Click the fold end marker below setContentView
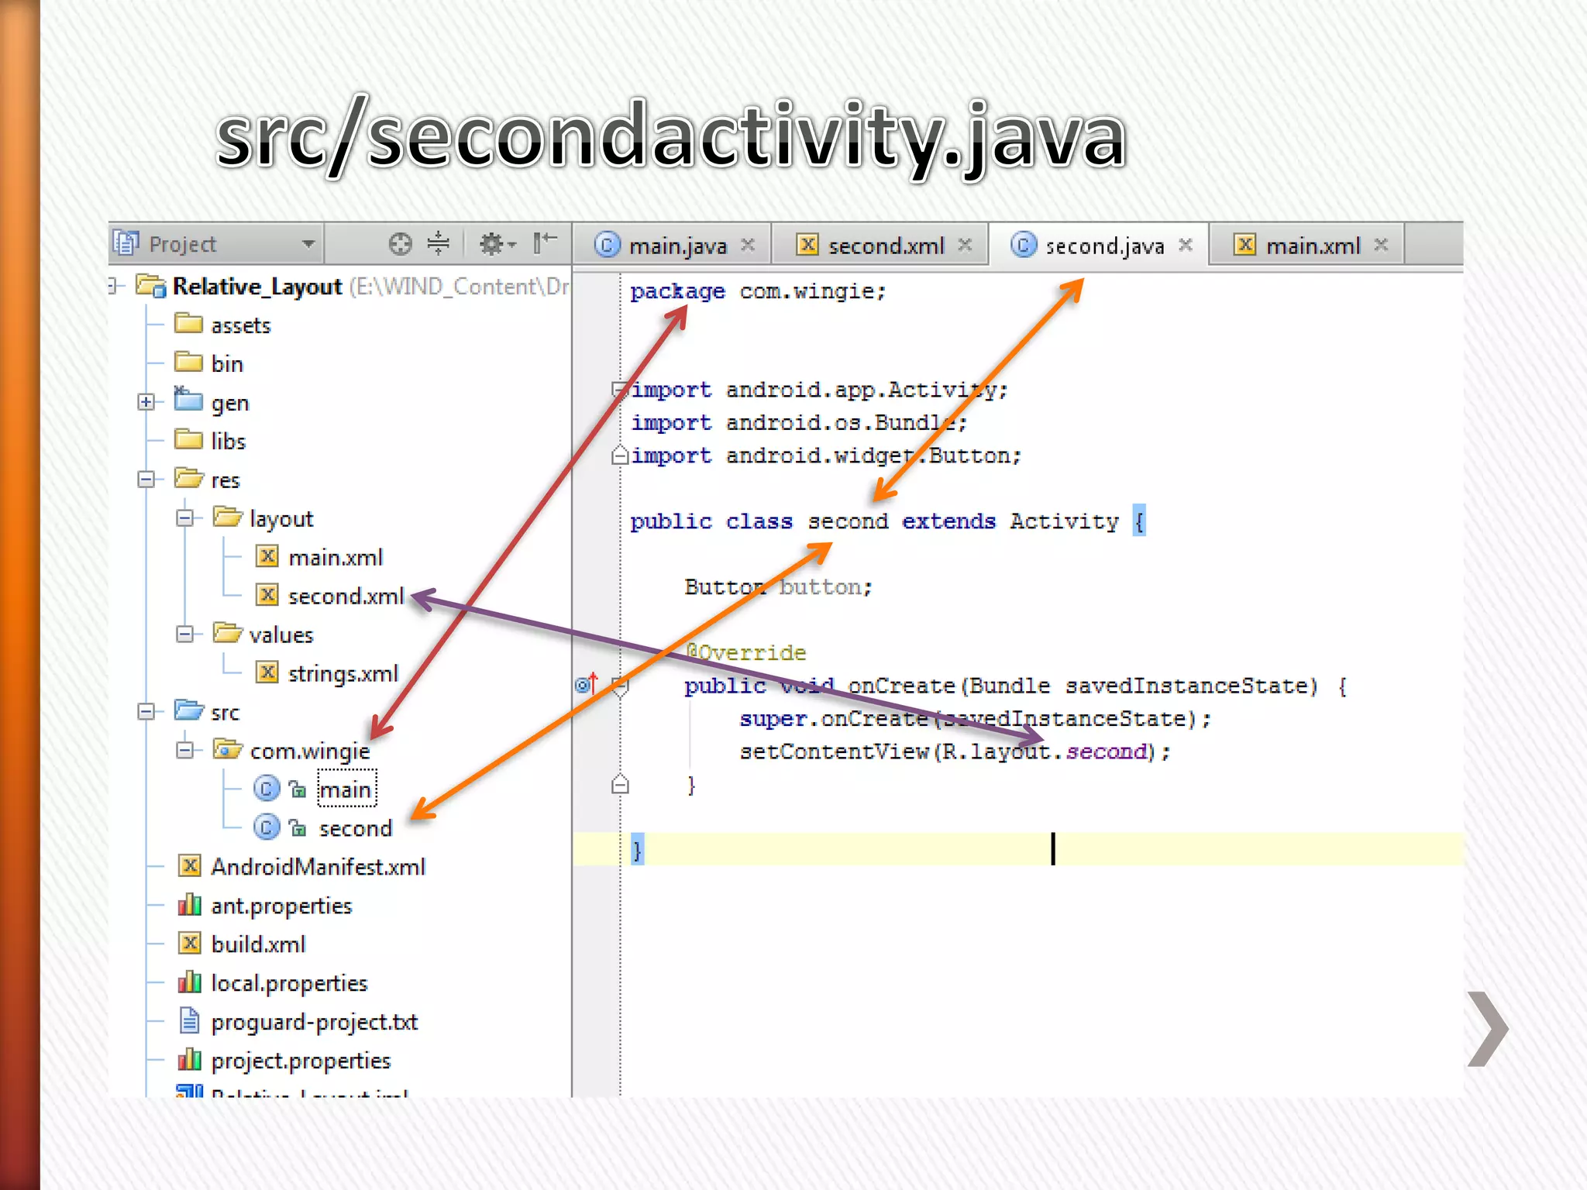The height and width of the screenshot is (1190, 1587). click(620, 786)
